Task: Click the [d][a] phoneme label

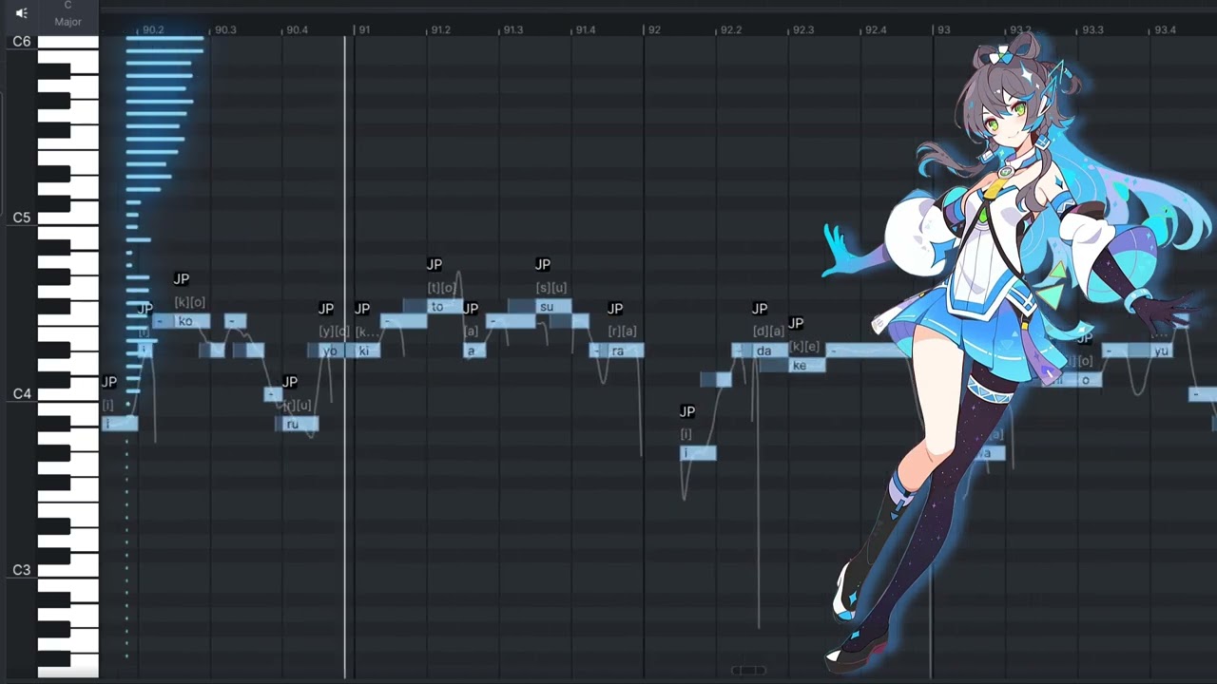Action: [768, 332]
